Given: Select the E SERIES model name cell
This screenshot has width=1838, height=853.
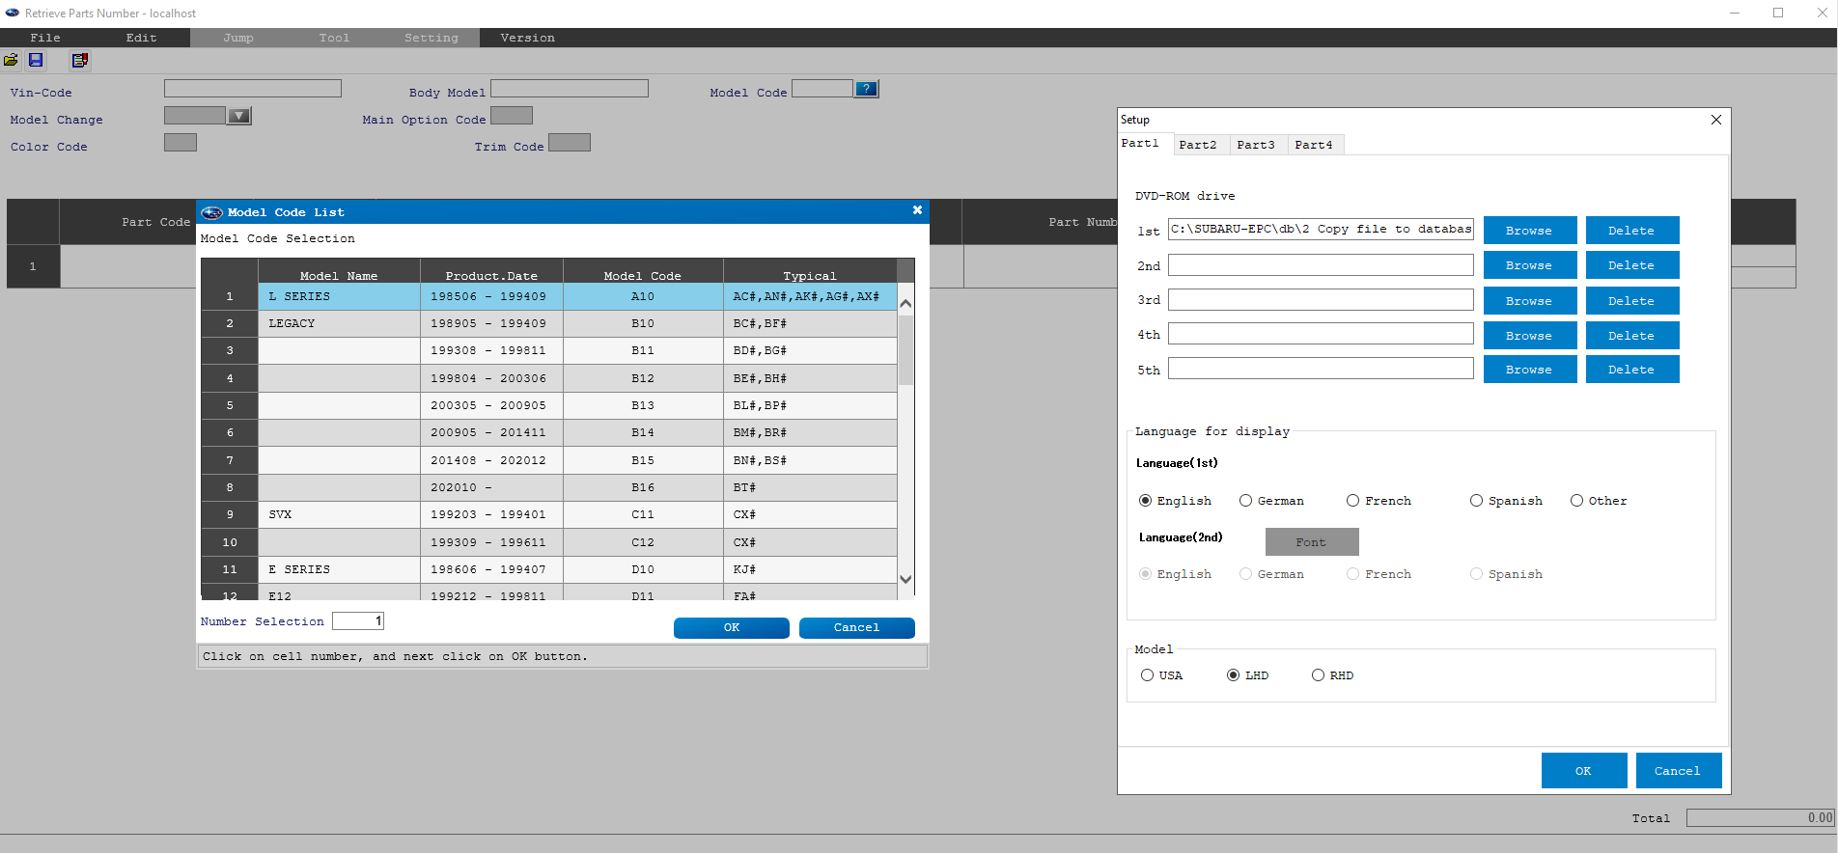Looking at the screenshot, I should 339,569.
